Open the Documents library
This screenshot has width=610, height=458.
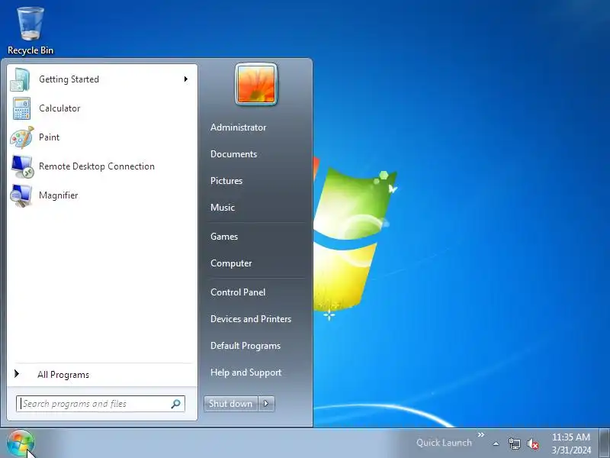233,154
